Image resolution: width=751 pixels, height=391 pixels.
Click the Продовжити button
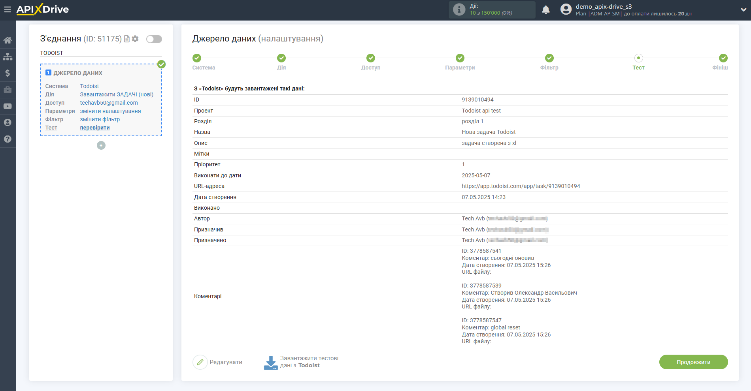pyautogui.click(x=693, y=362)
